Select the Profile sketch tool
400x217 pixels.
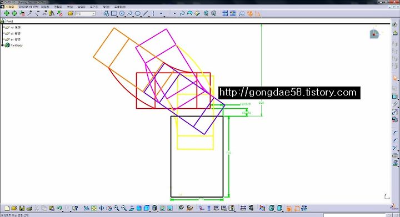[x=106, y=13]
